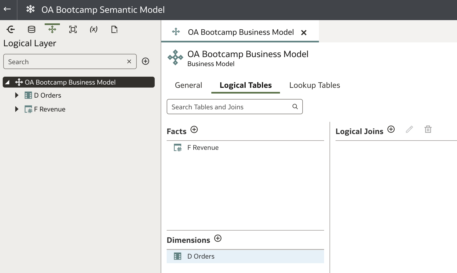Select D Orders under Dimensions
This screenshot has width=457, height=273.
point(245,256)
